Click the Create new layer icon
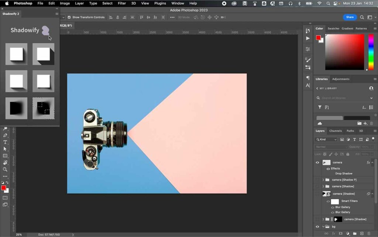Viewport: 378px width, 237px height. 362,233
